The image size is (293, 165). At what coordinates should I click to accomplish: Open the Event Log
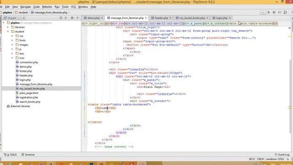click(x=282, y=155)
